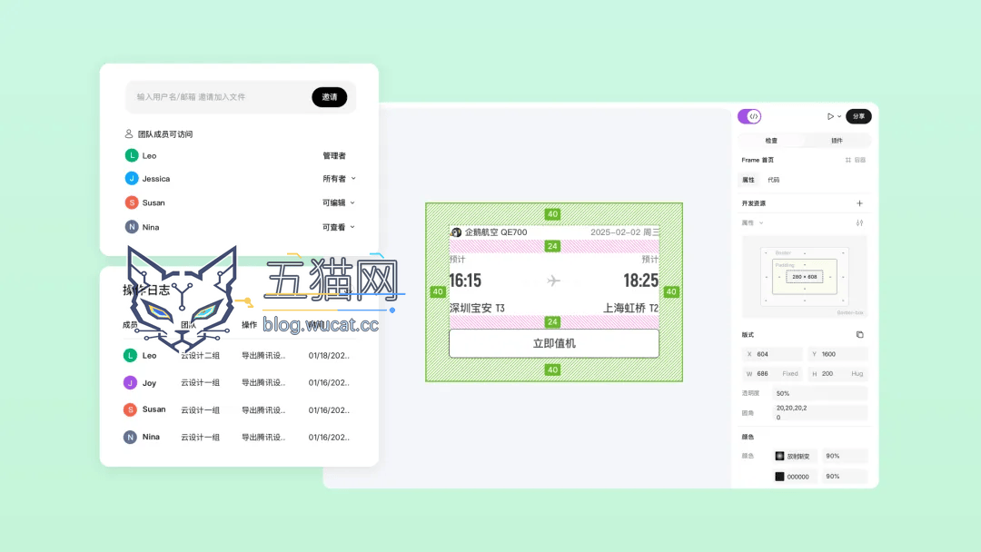Click the black 000000 color swatch
The height and width of the screenshot is (552, 981).
click(x=779, y=477)
